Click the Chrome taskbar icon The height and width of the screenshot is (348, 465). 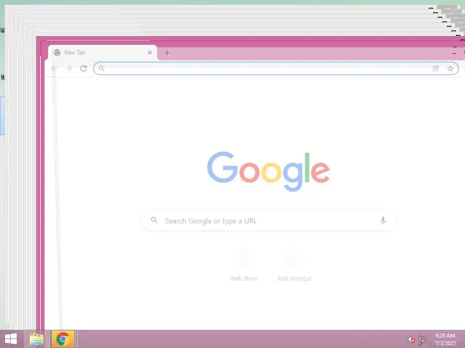pos(63,339)
